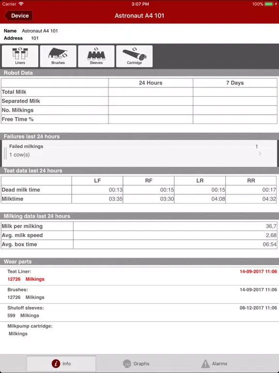Screen dimensions: 279x373
Task: Click the Name value Astronaut A4 101
Action: coord(40,31)
